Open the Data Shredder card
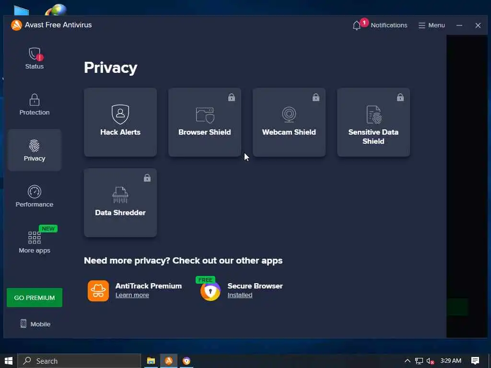 pyautogui.click(x=120, y=203)
